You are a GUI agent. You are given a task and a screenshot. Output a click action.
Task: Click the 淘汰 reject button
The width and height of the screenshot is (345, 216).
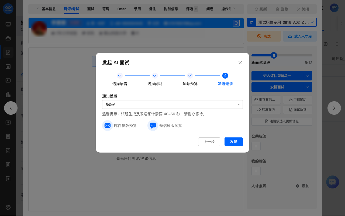(264, 36)
